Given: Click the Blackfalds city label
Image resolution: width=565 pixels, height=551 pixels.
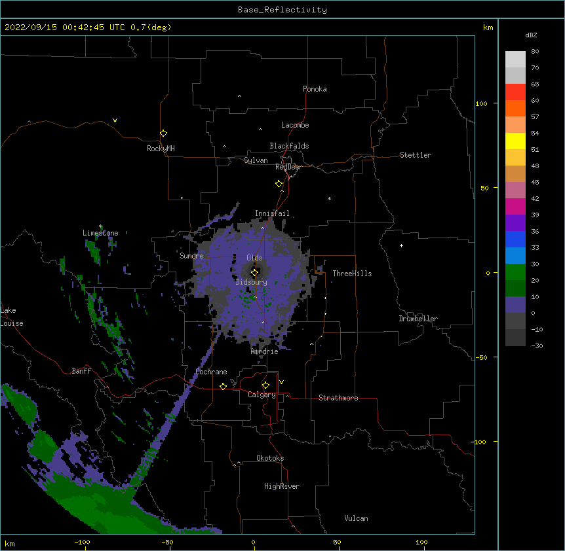Looking at the screenshot, I should (x=289, y=146).
